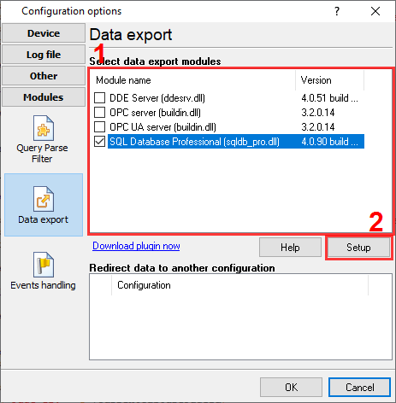396x403 pixels.
Task: Enable the OPC UA server checkbox
Action: point(99,127)
